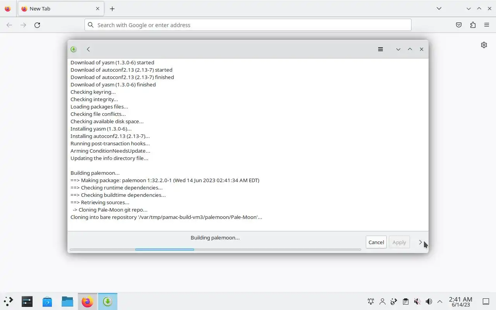Open a new Firefox tab with plus button
This screenshot has width=496, height=310.
(112, 9)
